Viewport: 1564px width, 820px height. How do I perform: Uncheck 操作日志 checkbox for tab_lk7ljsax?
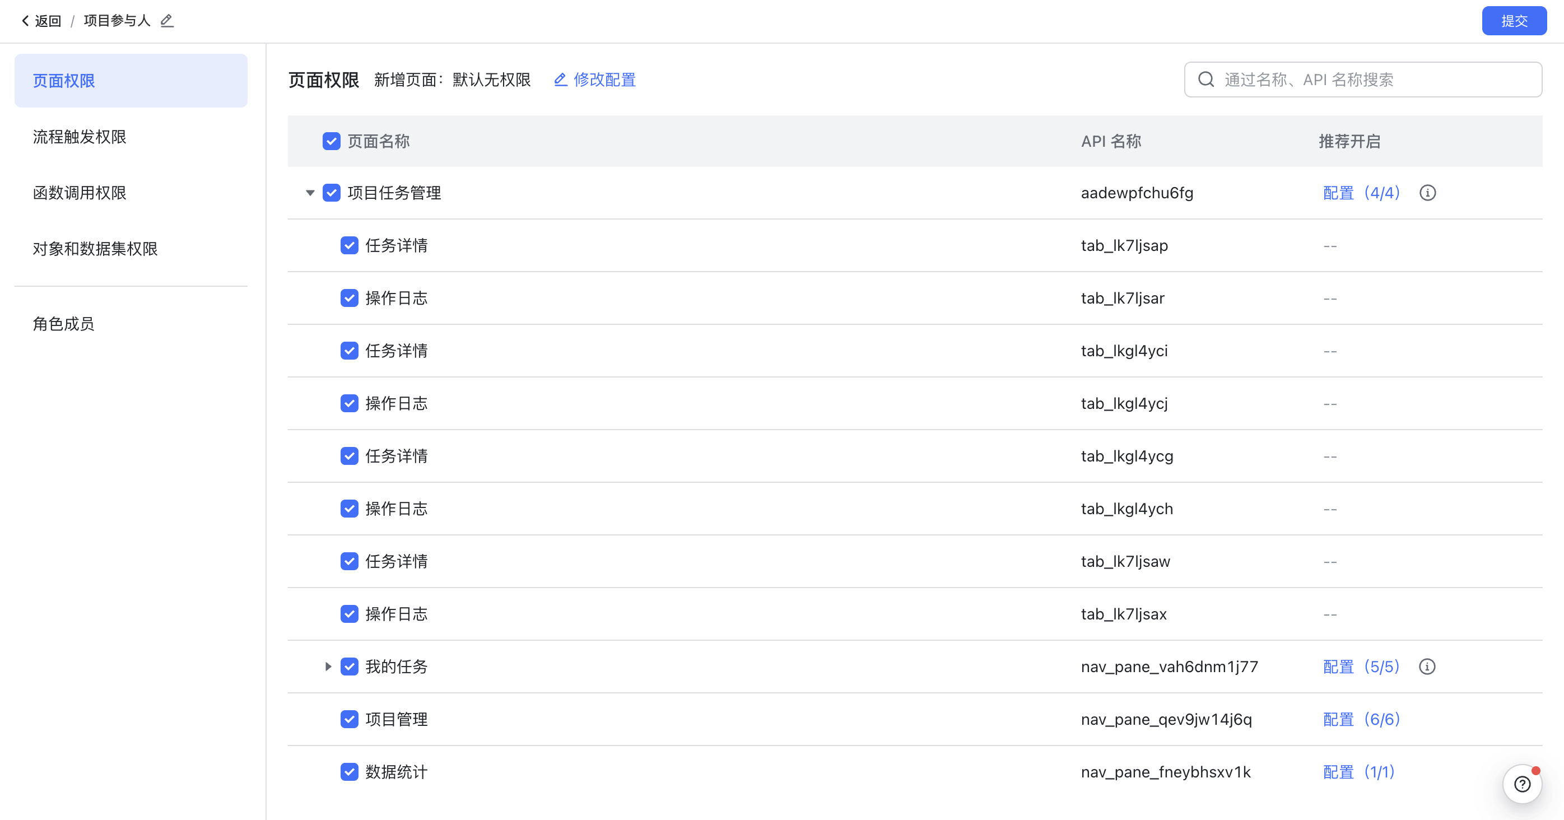(x=350, y=614)
